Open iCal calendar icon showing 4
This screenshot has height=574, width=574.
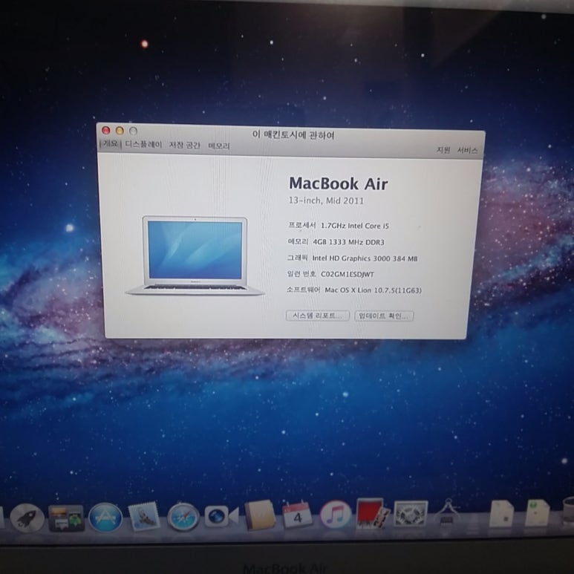tap(297, 515)
